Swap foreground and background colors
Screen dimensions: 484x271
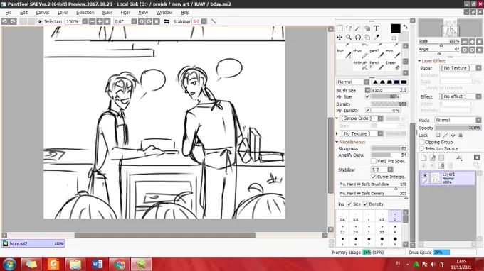click(x=405, y=27)
